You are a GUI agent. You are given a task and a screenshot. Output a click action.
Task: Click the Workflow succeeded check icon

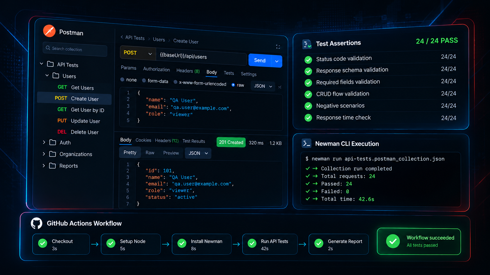pyautogui.click(x=393, y=241)
